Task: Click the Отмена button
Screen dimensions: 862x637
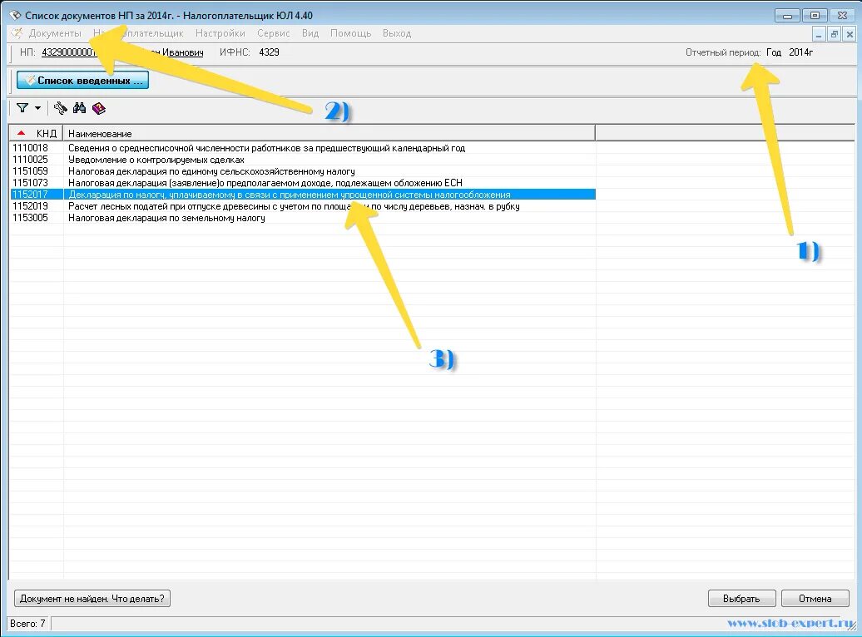Action: pyautogui.click(x=815, y=598)
